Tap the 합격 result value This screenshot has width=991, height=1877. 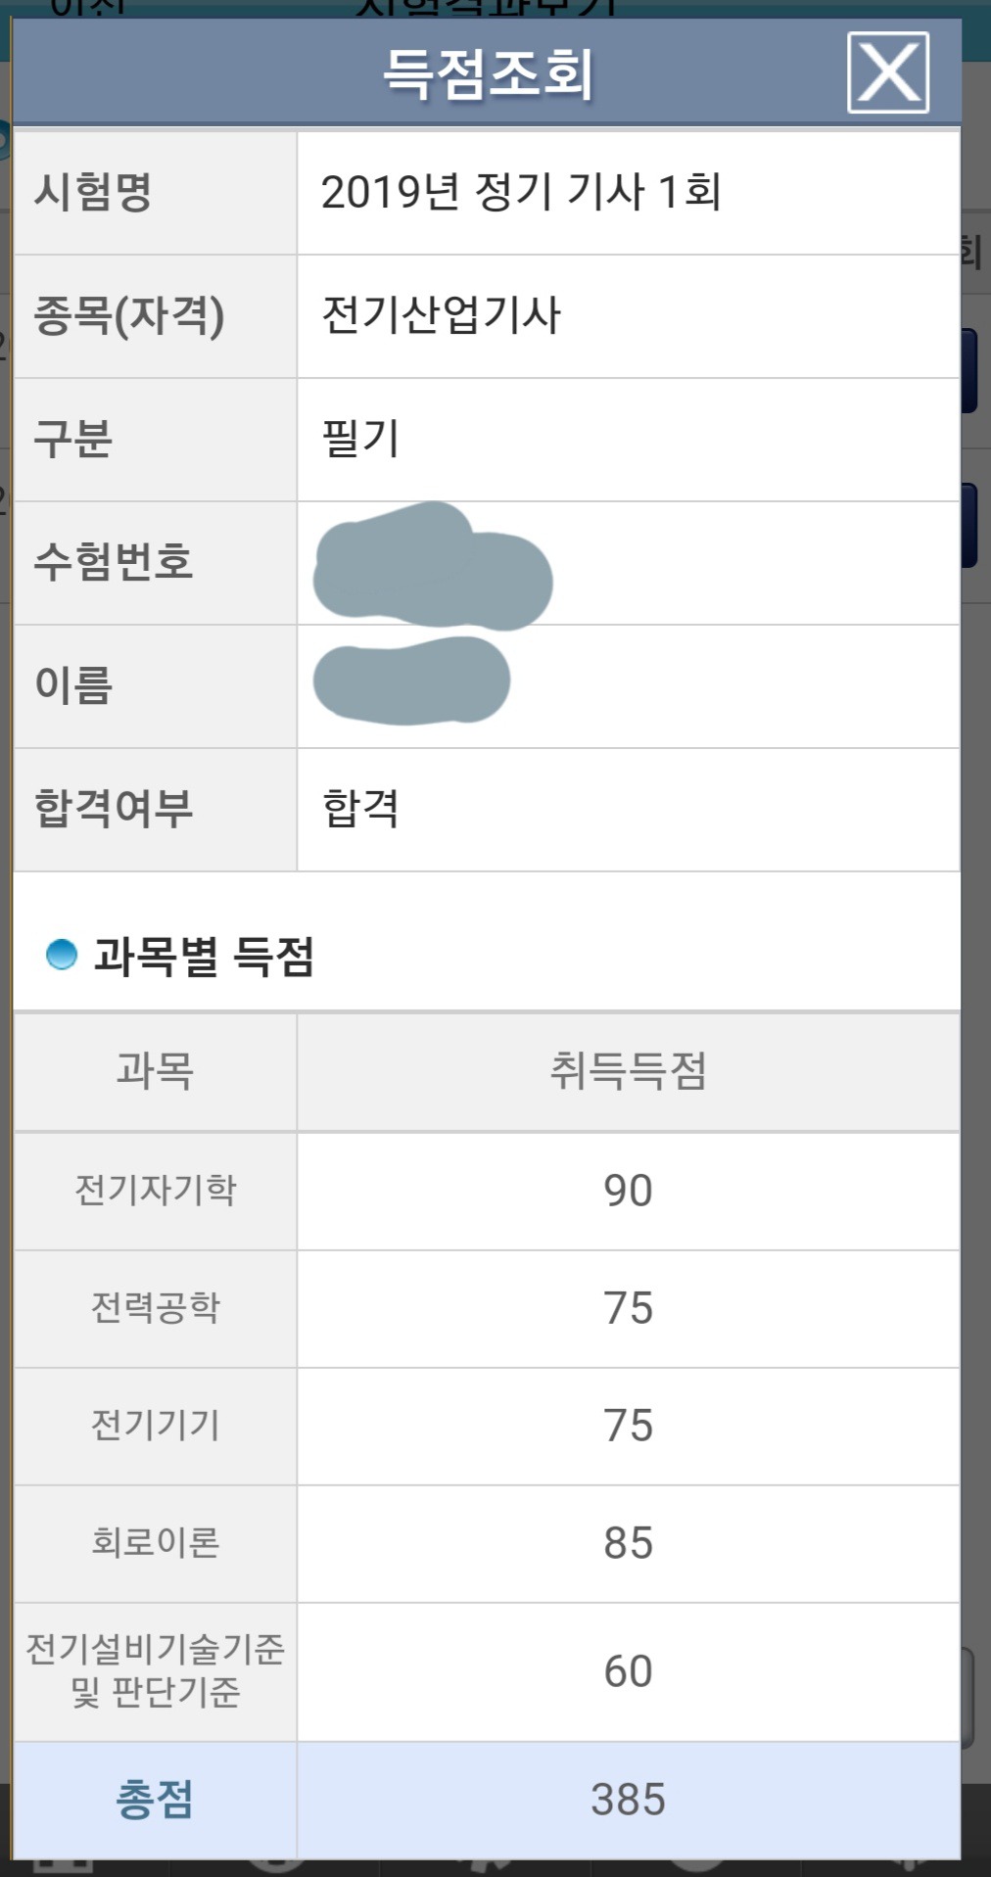(x=360, y=809)
